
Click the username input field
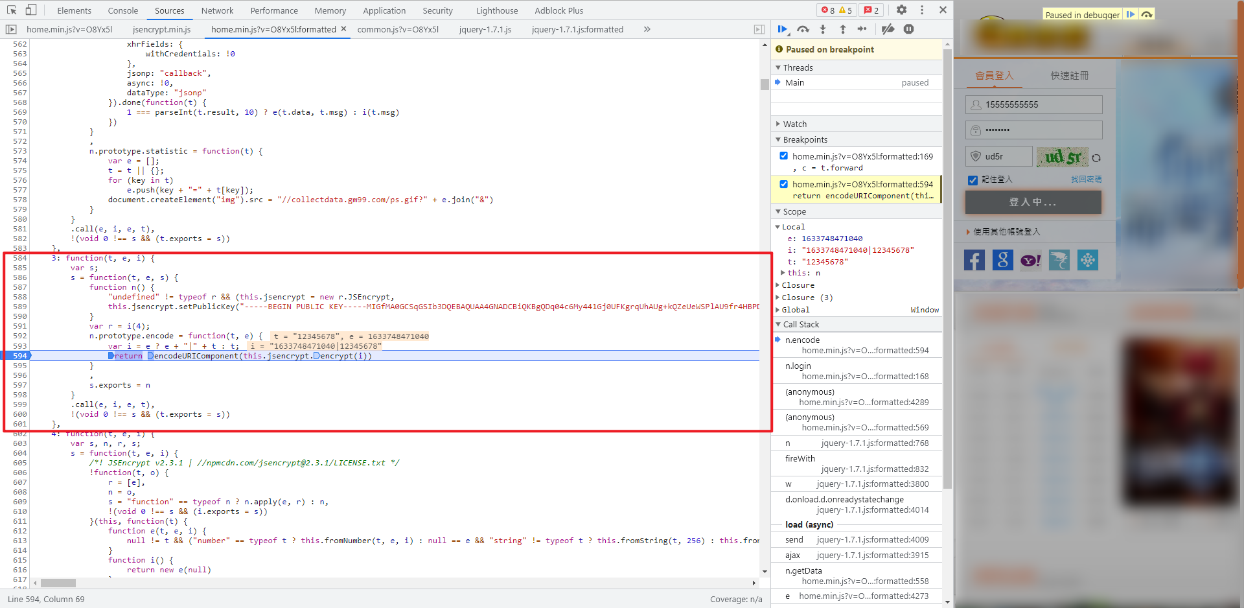pos(1041,104)
